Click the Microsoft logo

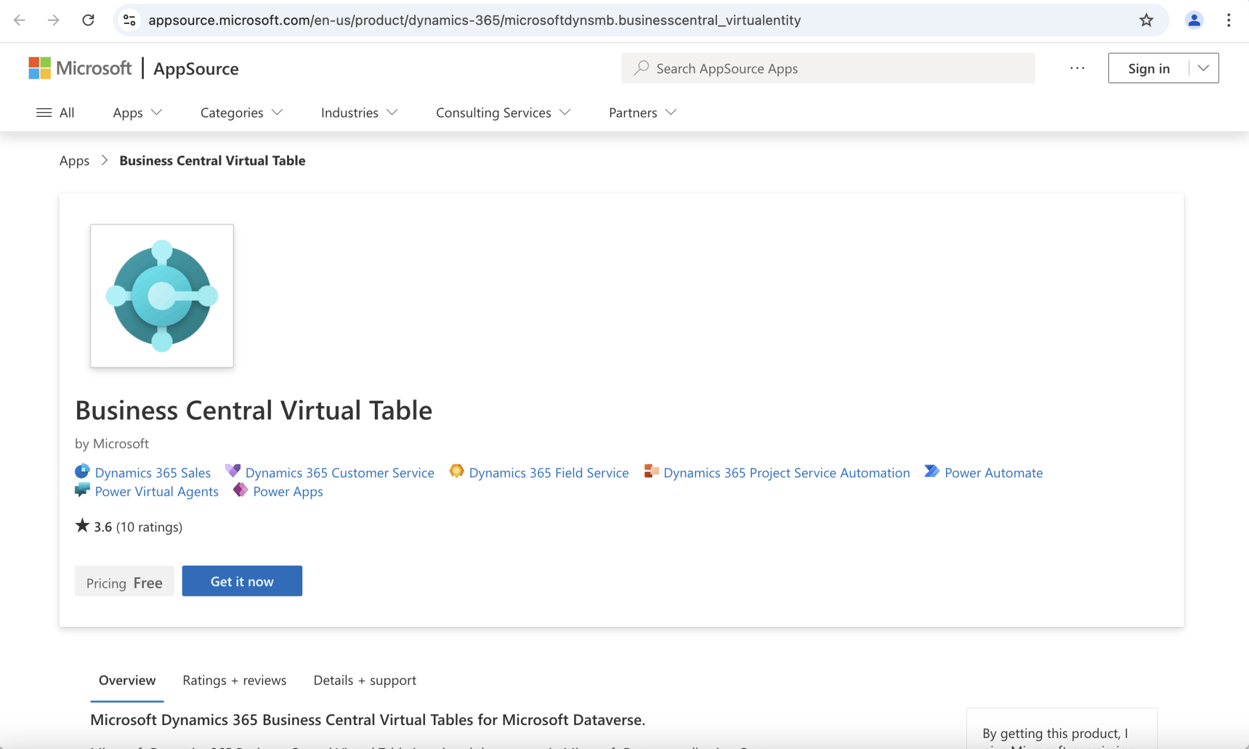coord(80,68)
